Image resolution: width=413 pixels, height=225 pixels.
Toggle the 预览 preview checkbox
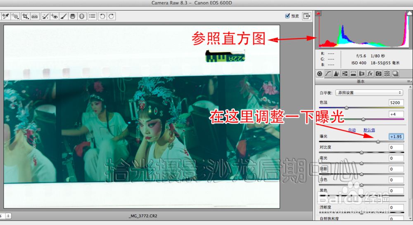(x=287, y=16)
